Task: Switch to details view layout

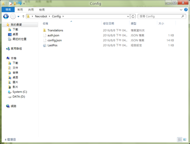Action: point(180,139)
